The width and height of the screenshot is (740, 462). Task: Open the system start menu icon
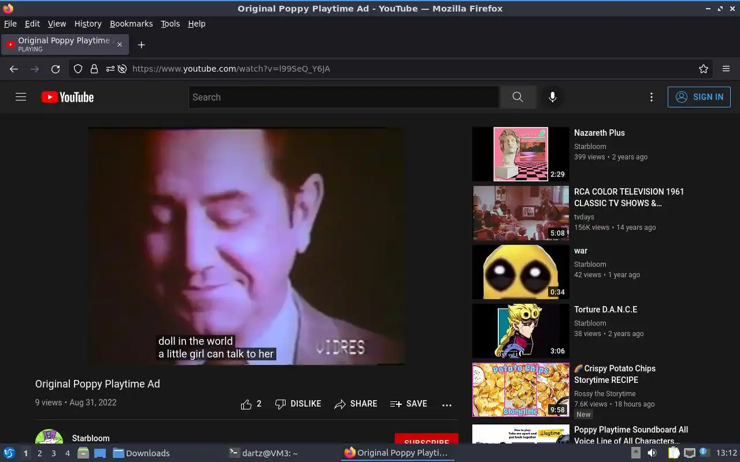(x=9, y=453)
